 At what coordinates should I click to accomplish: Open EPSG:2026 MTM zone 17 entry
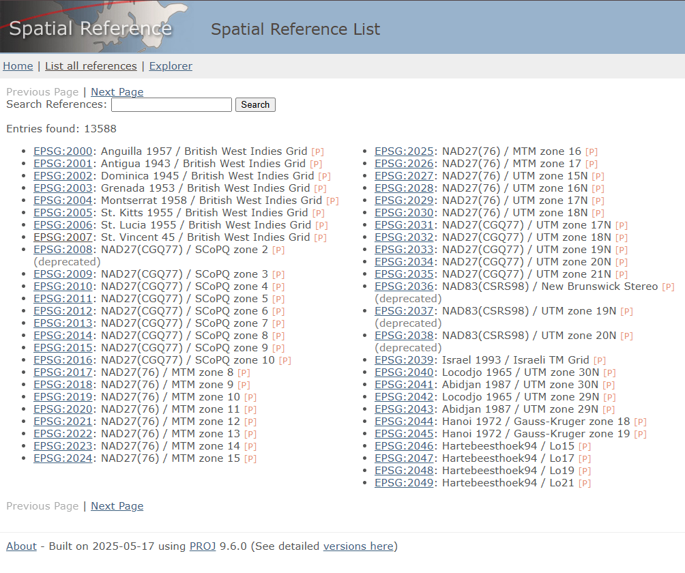[x=404, y=164]
